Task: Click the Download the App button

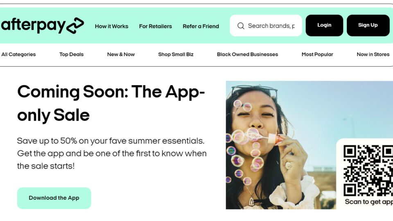Action: pyautogui.click(x=54, y=198)
